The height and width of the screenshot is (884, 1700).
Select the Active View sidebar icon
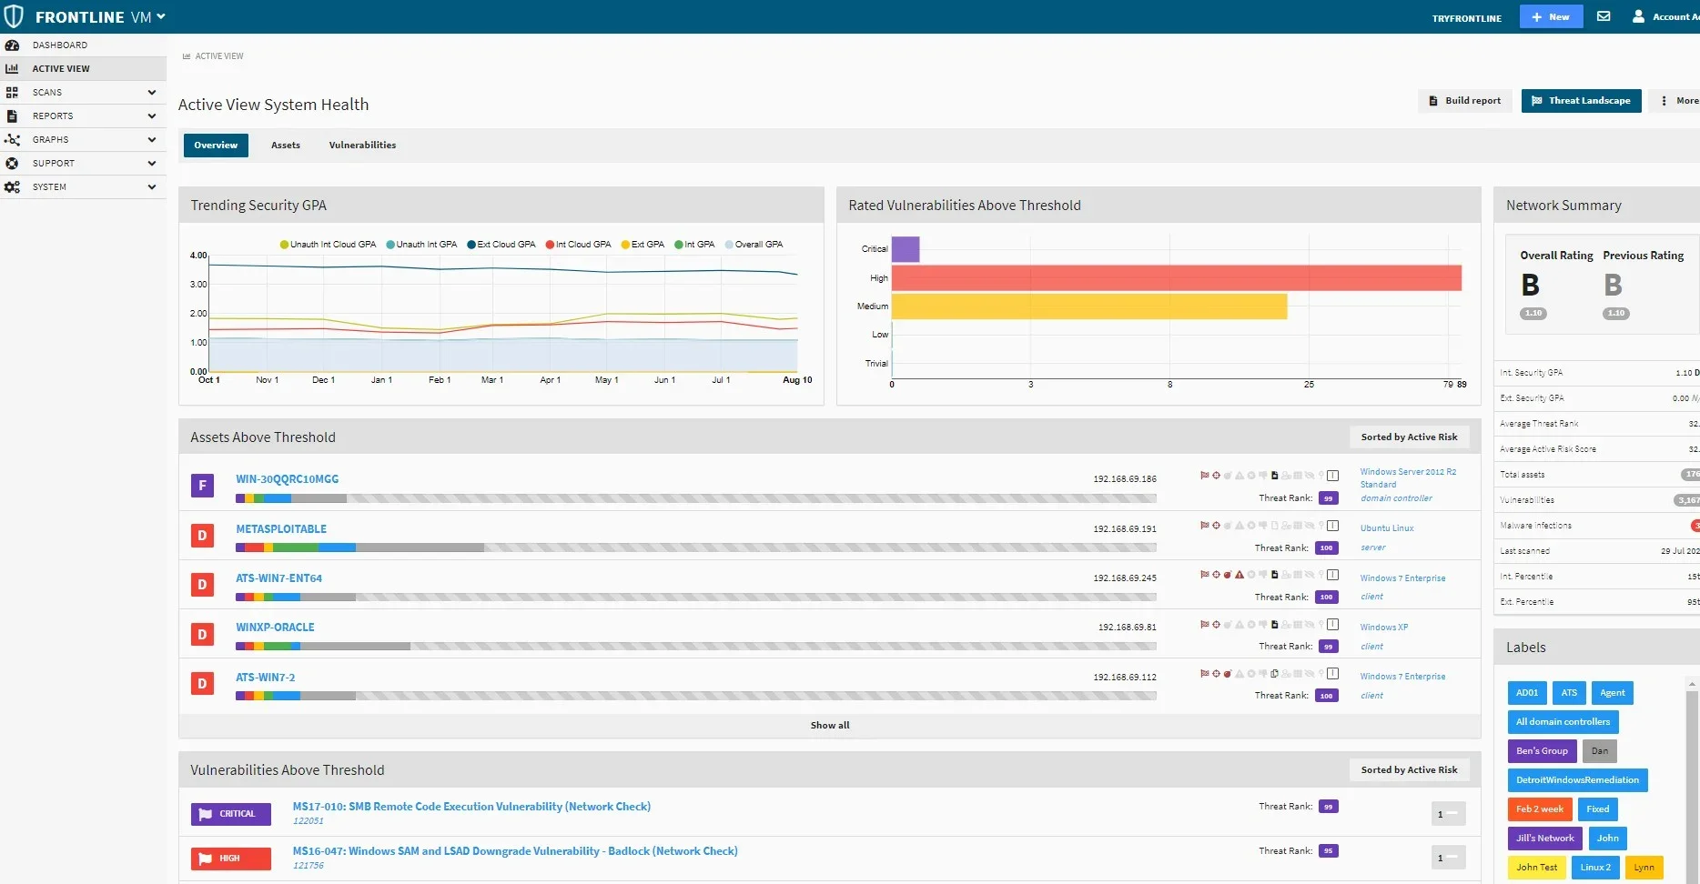[13, 68]
